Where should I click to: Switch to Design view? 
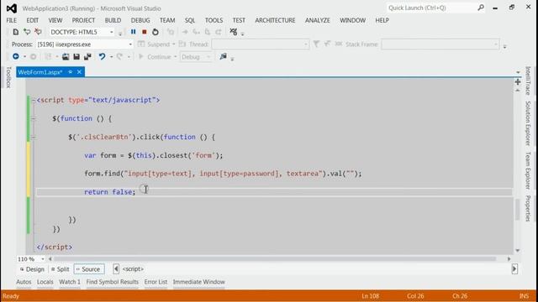(32, 269)
